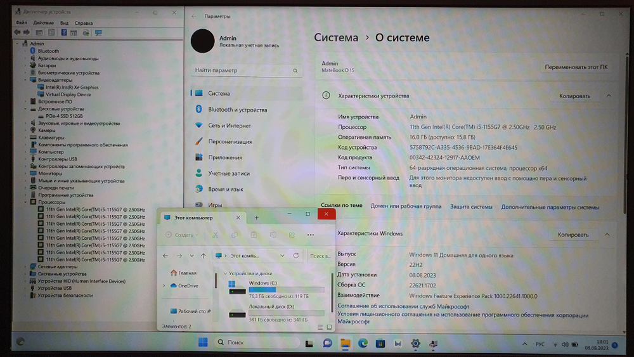Select Локальный диск (D:) drive

[276, 313]
